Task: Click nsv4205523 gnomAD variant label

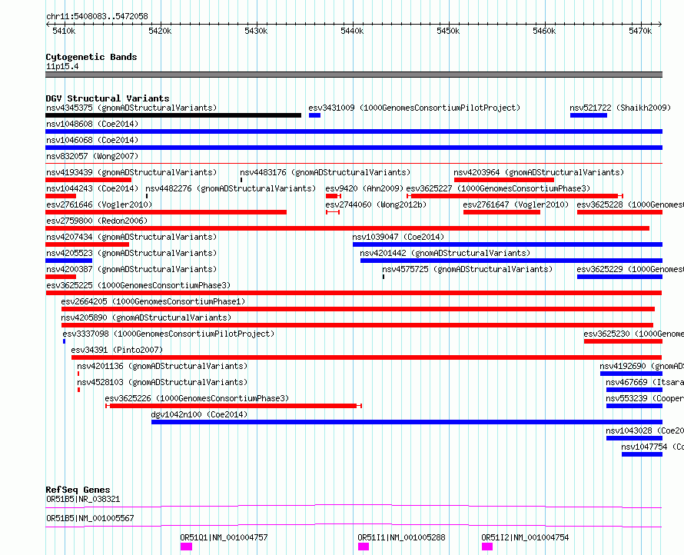Action: point(131,253)
